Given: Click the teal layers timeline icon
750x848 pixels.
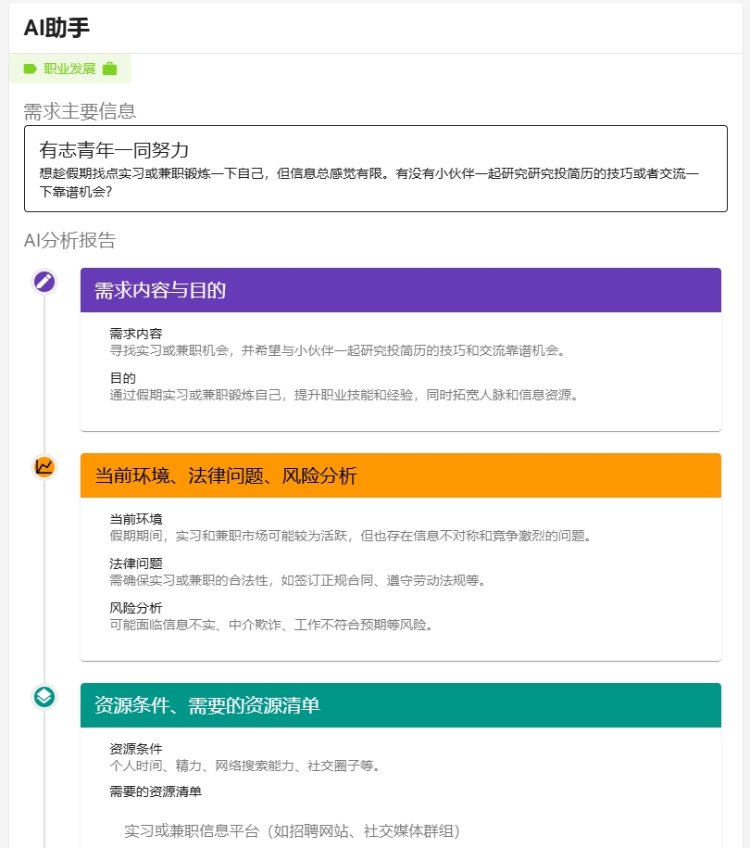Looking at the screenshot, I should click(x=44, y=696).
